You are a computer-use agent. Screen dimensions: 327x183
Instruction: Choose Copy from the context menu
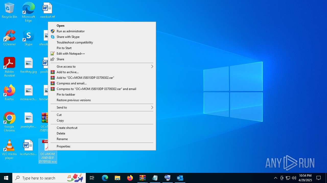coord(102,120)
